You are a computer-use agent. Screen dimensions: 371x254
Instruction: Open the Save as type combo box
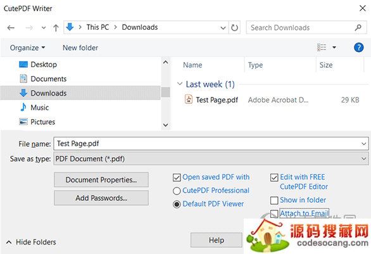click(211, 158)
